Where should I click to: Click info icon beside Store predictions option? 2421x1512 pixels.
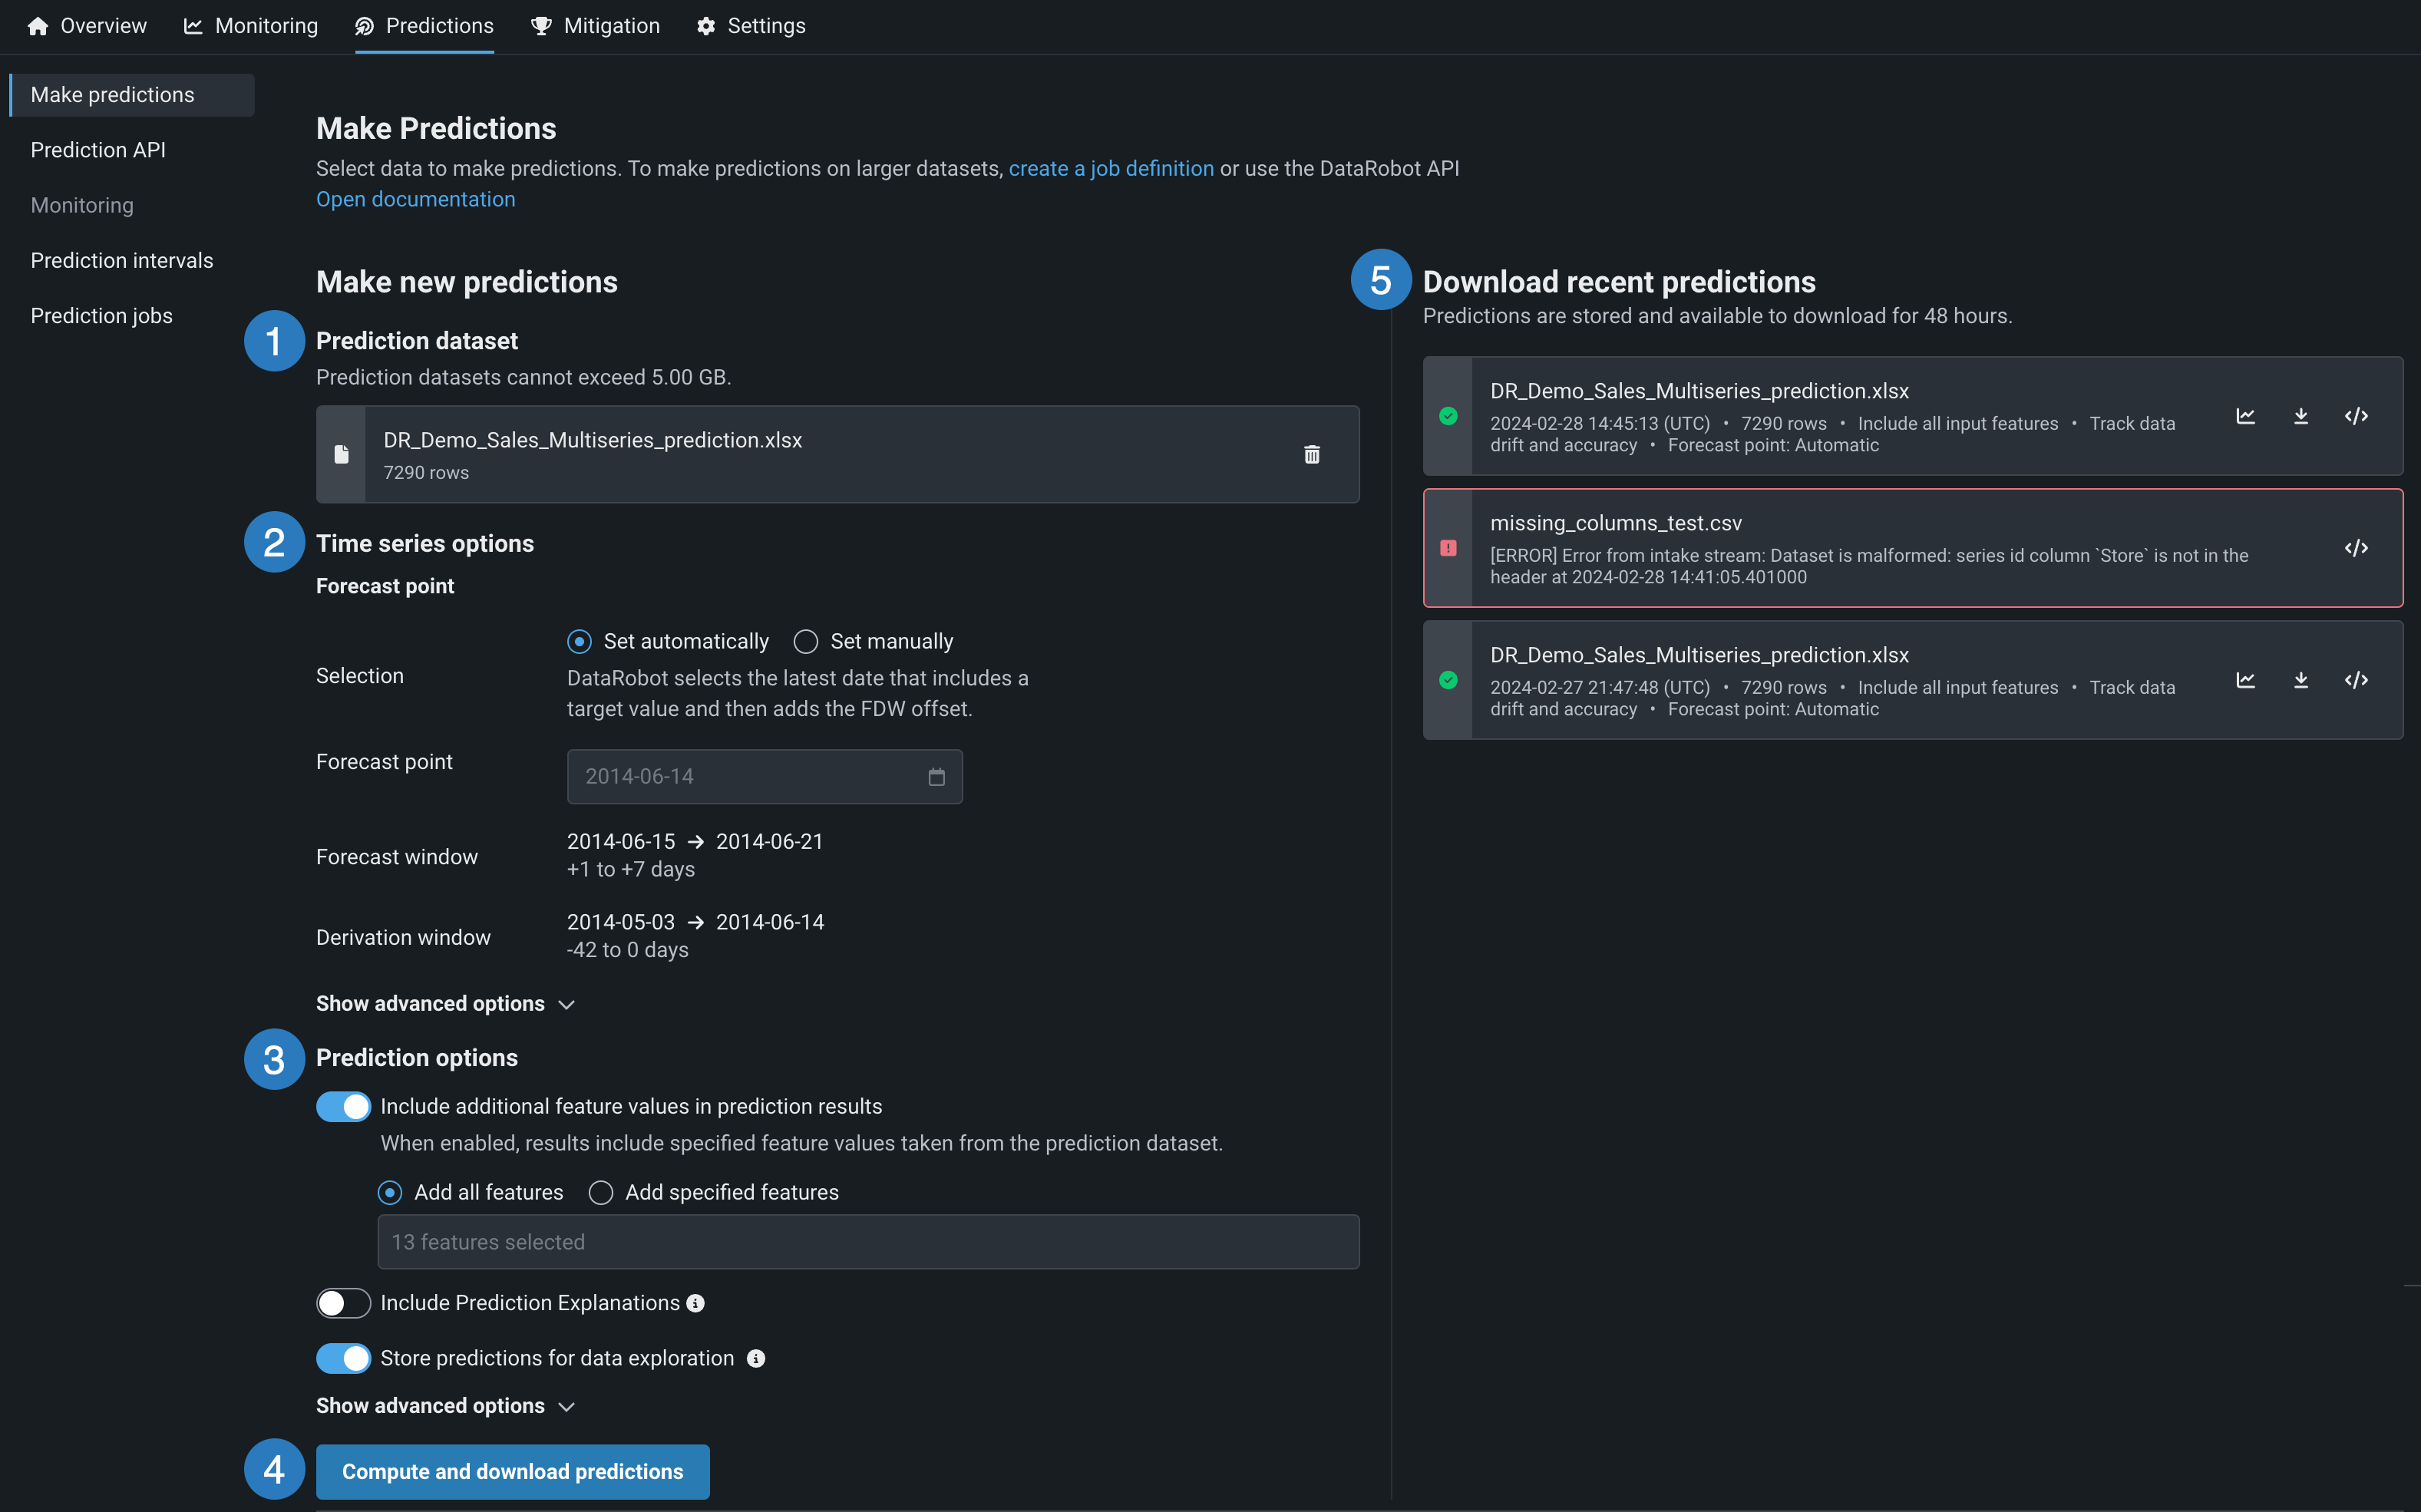[x=756, y=1358]
